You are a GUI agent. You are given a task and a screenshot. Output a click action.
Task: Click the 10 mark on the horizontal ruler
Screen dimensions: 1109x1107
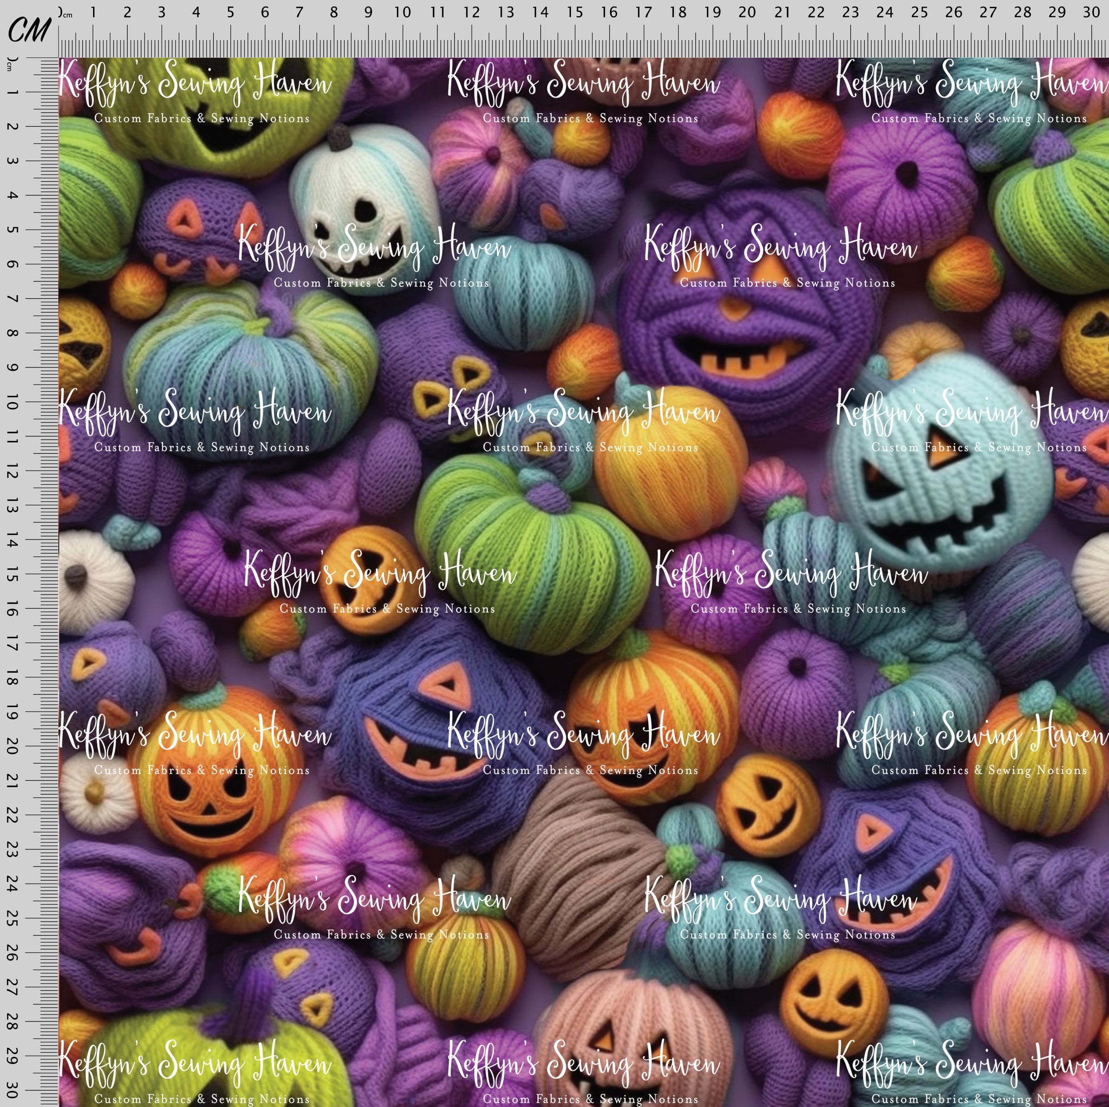(x=402, y=12)
